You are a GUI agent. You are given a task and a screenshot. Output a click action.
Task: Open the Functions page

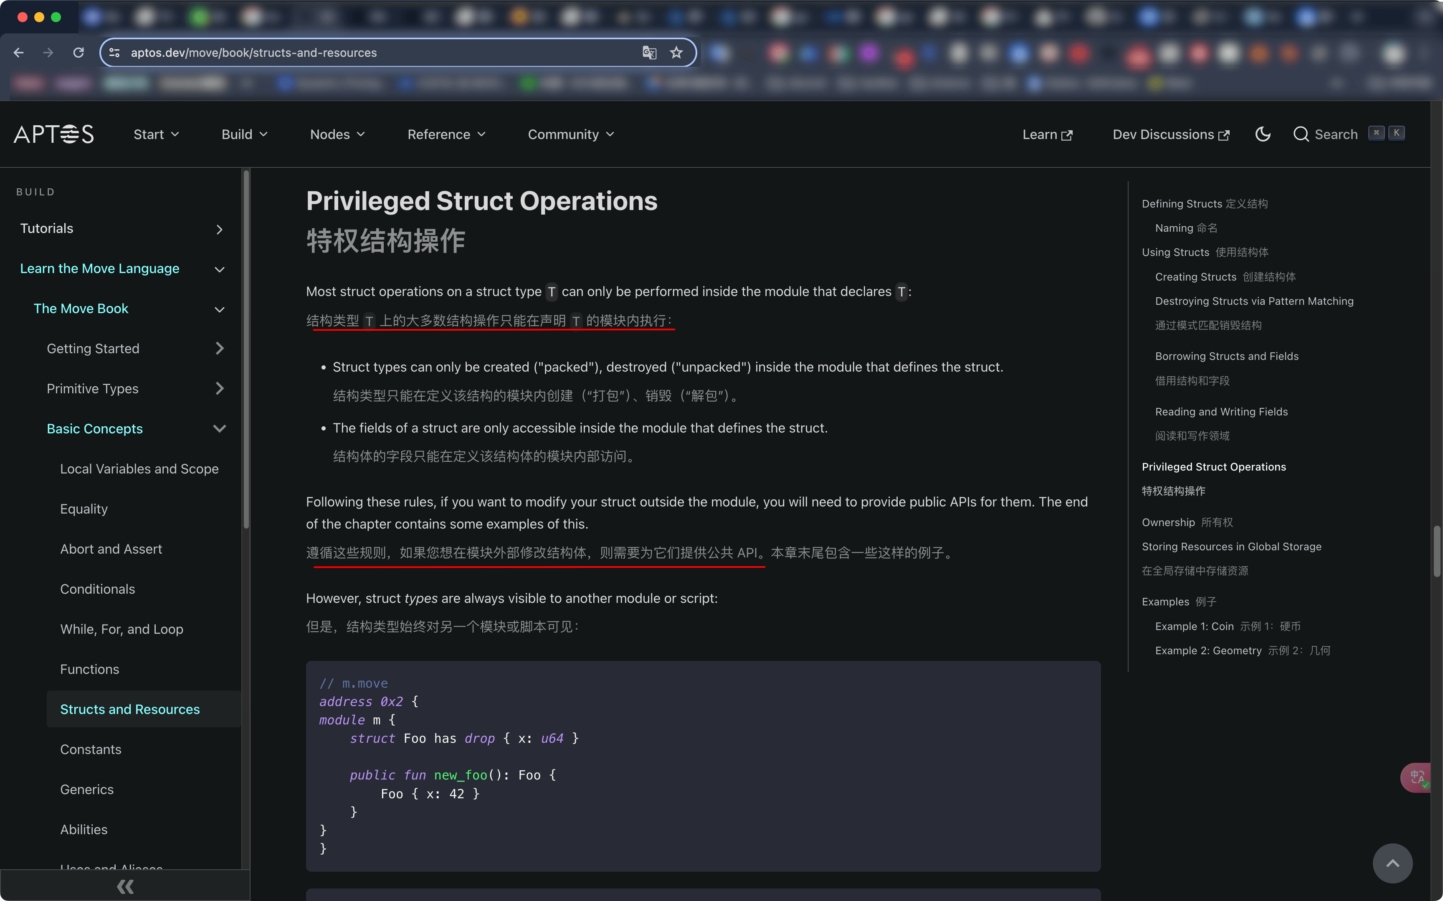(89, 668)
